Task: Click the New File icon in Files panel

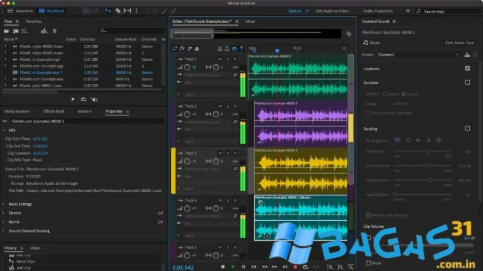Action: (25, 31)
